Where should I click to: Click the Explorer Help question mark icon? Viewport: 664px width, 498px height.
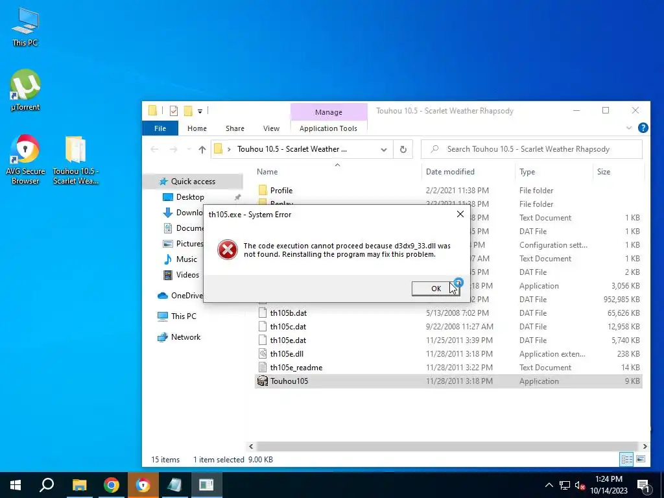[643, 128]
